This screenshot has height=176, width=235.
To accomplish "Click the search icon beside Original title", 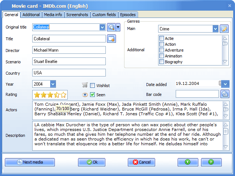I will click(111, 27).
